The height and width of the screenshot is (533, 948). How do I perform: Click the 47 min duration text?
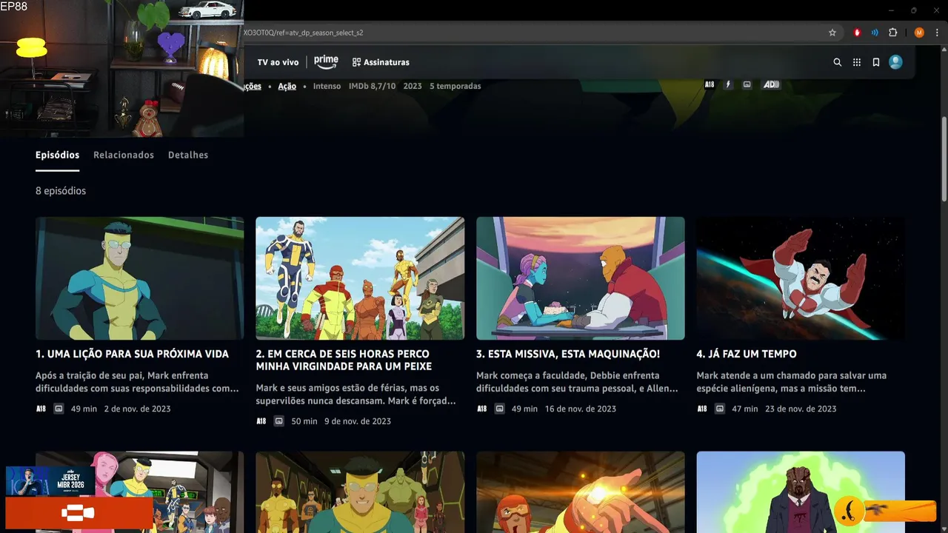[745, 409]
